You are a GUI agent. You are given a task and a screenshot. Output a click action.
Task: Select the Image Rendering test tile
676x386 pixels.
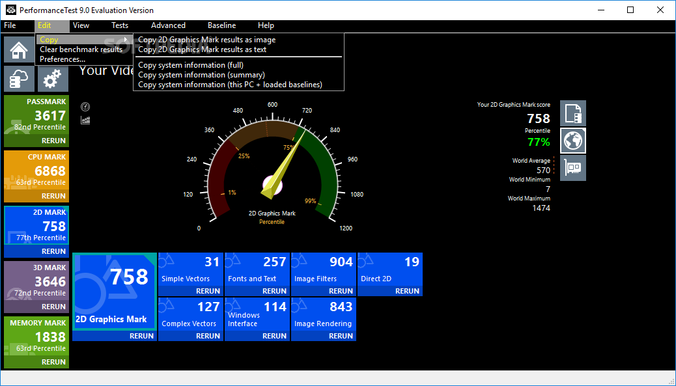(x=323, y=314)
